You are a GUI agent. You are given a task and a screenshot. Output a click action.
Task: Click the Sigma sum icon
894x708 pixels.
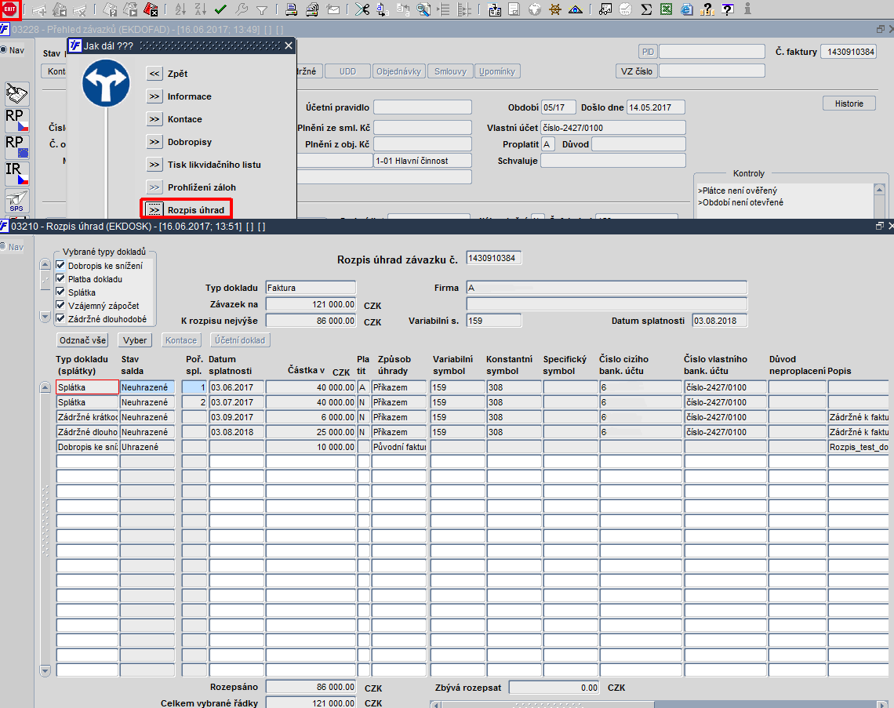point(646,10)
